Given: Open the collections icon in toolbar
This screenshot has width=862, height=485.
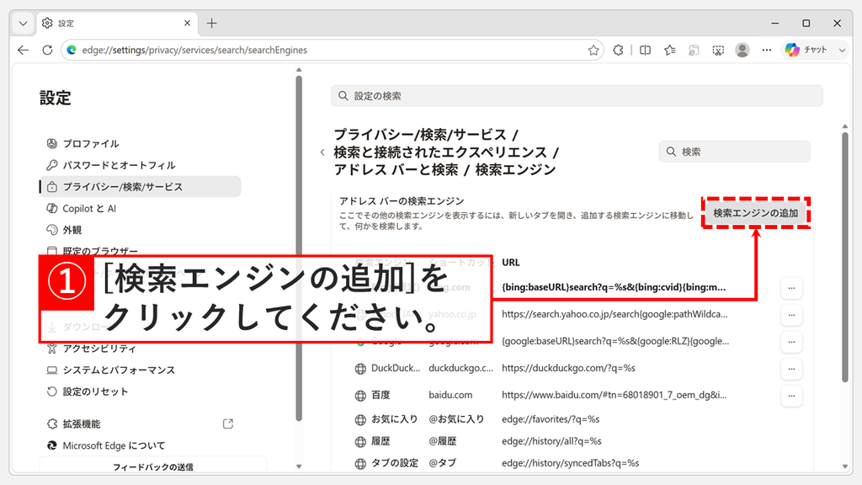Looking at the screenshot, I should [694, 50].
